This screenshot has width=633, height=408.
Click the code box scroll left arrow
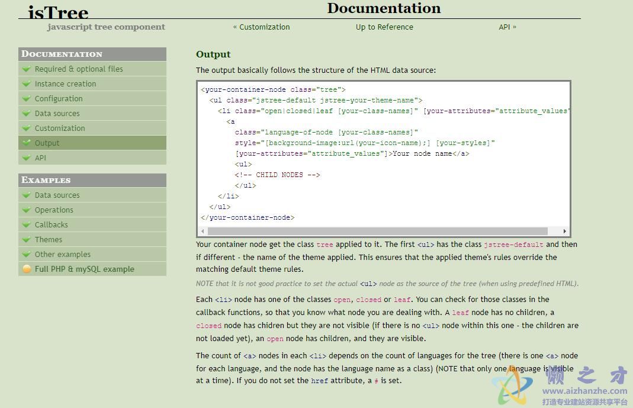(x=203, y=231)
